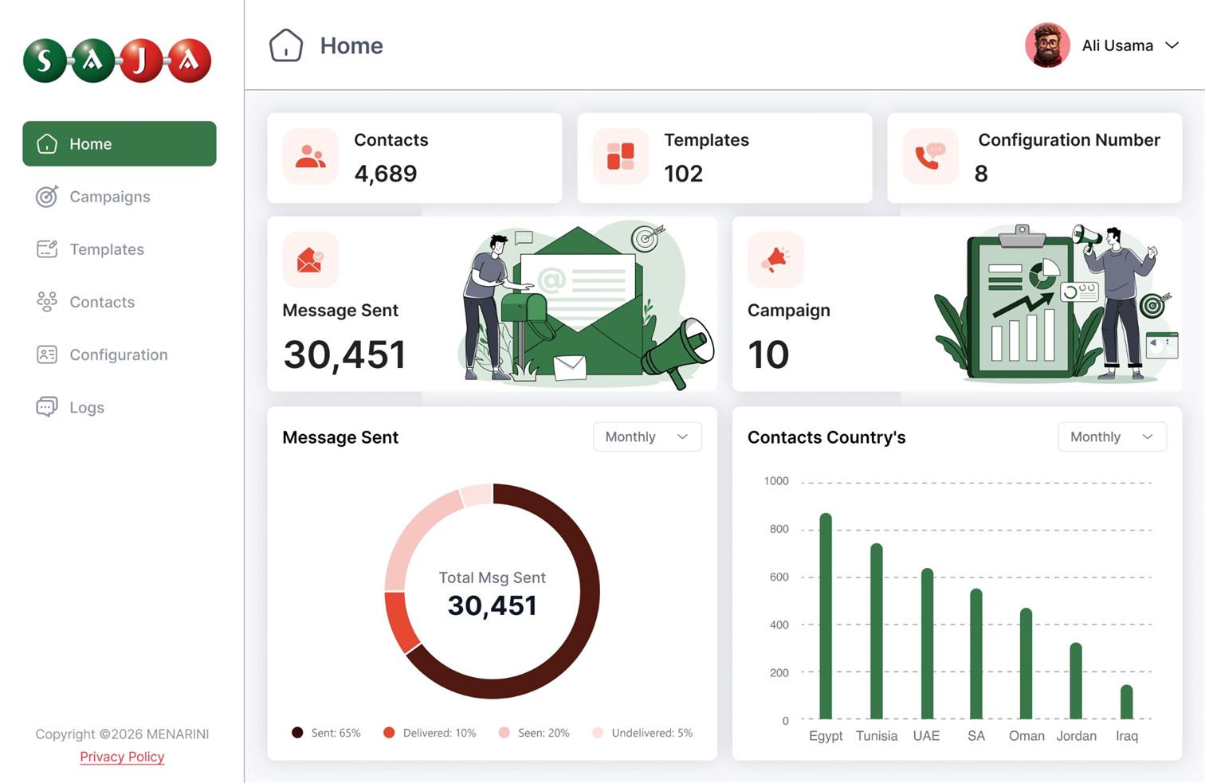Open the Configuration label in the sidebar
1205x783 pixels.
coord(119,354)
